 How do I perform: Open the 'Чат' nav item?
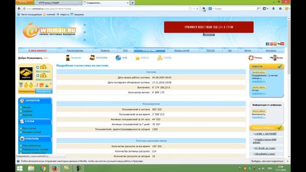click(229, 50)
